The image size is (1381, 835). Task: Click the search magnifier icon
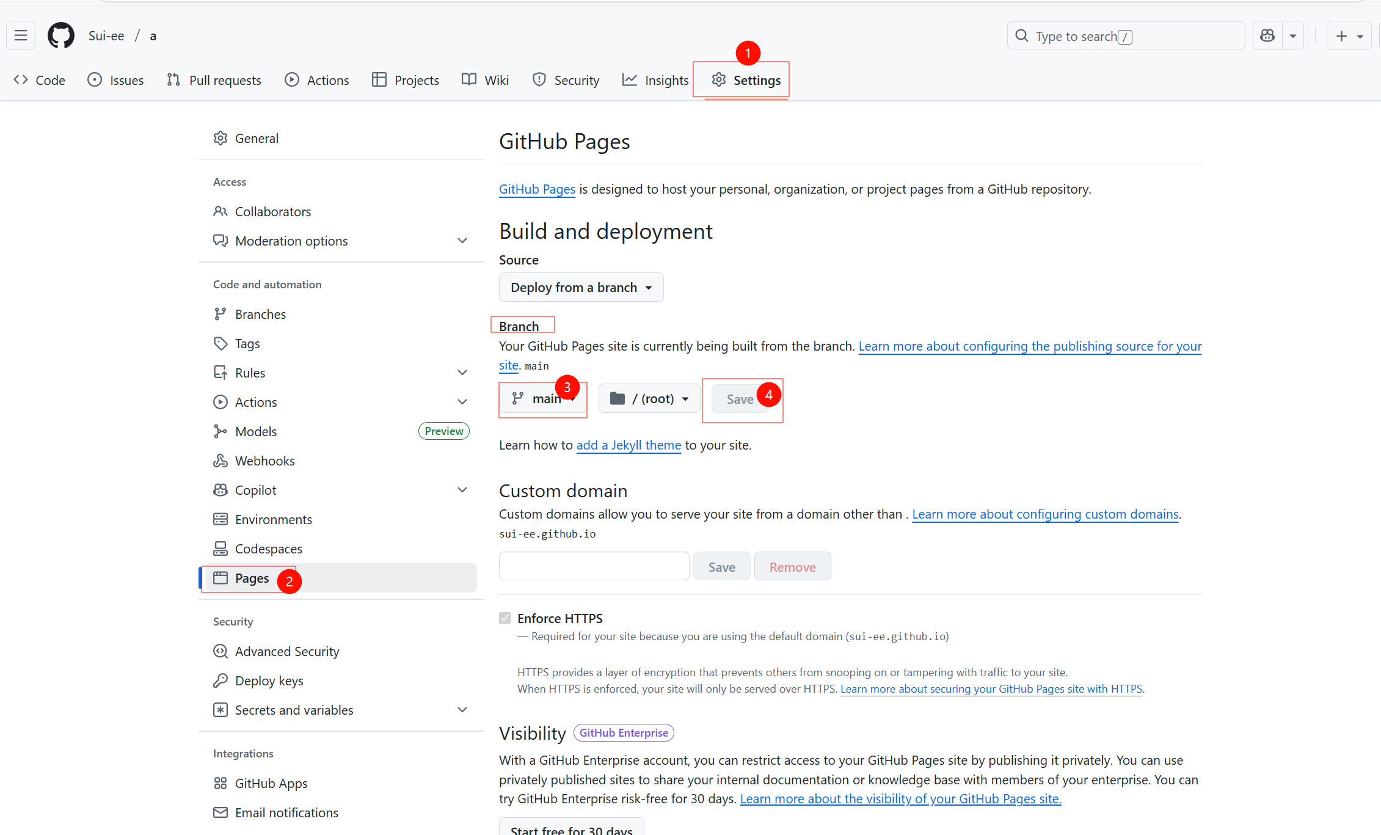[x=1021, y=36]
